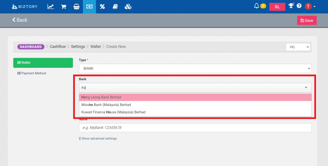Open the accounting book icon
Screen dimensions: 328x166
coord(115,7)
